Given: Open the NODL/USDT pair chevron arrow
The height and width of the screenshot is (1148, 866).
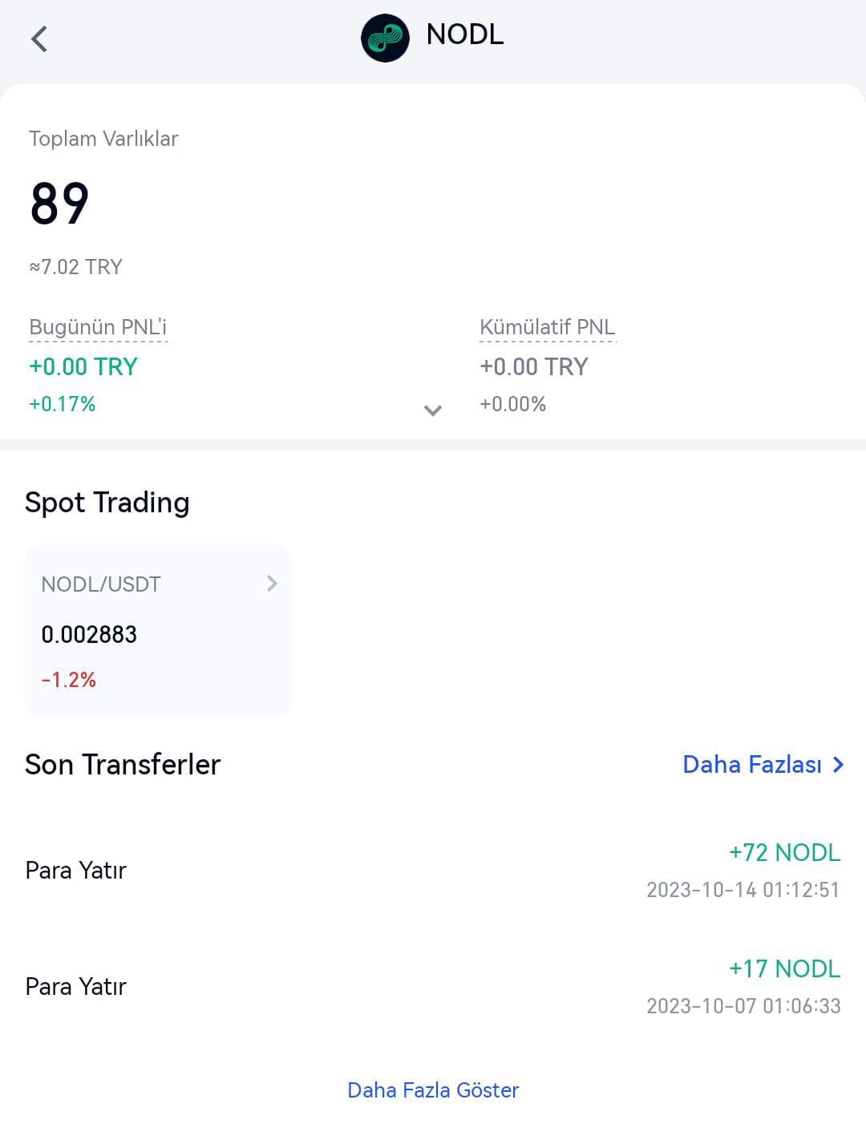Looking at the screenshot, I should click(272, 584).
